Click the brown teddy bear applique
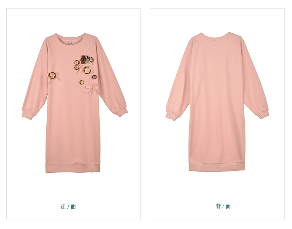292x229 pixels. (83, 59)
